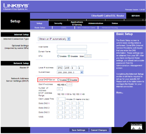Go to the Administration tab
146x134 pixels.
(96, 23)
